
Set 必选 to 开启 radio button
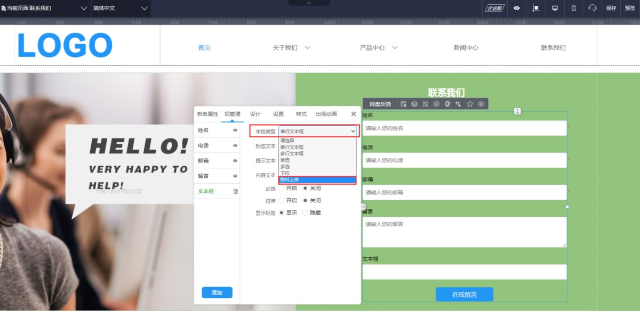click(282, 188)
